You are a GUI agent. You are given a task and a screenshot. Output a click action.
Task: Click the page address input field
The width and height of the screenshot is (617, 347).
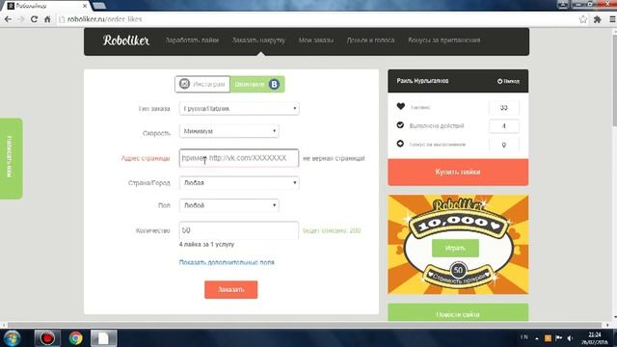tap(239, 158)
